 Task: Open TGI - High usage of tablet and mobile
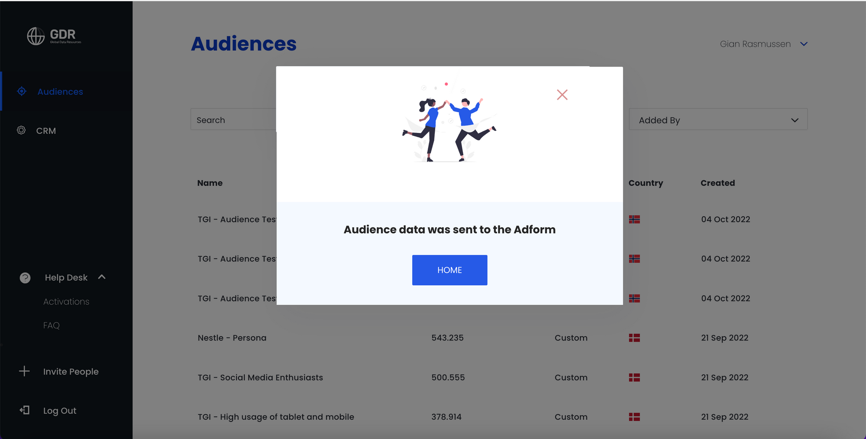[276, 417]
